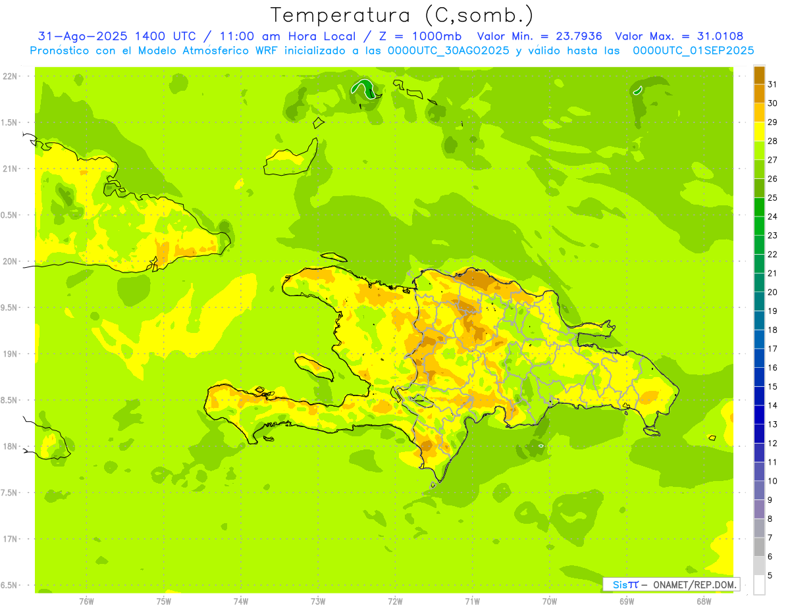Click the blue color bar segment between 15 and 16

pos(759,378)
